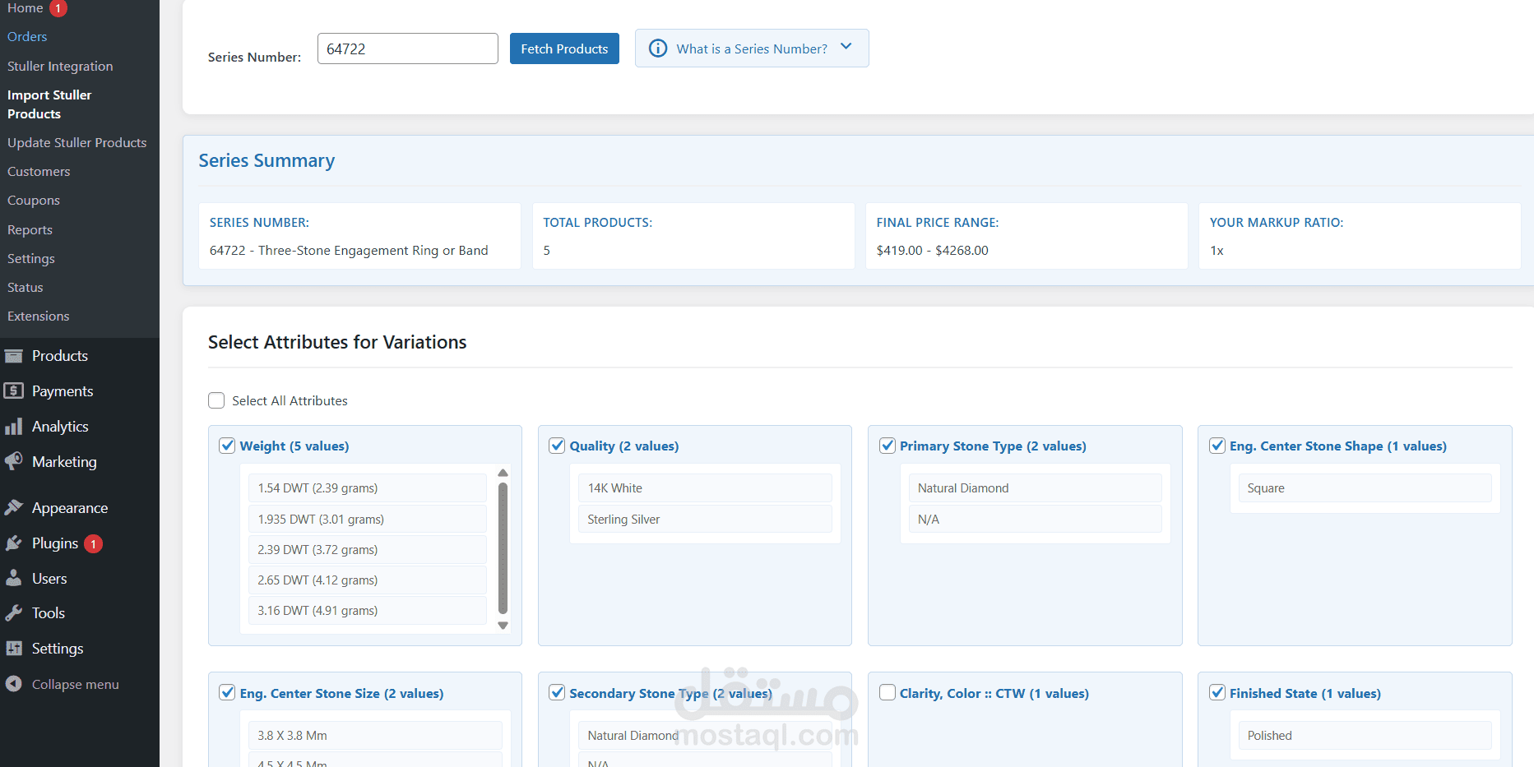Image resolution: width=1534 pixels, height=767 pixels.
Task: Click the Settings sliders icon at sidebar bottom
Action: click(x=14, y=648)
